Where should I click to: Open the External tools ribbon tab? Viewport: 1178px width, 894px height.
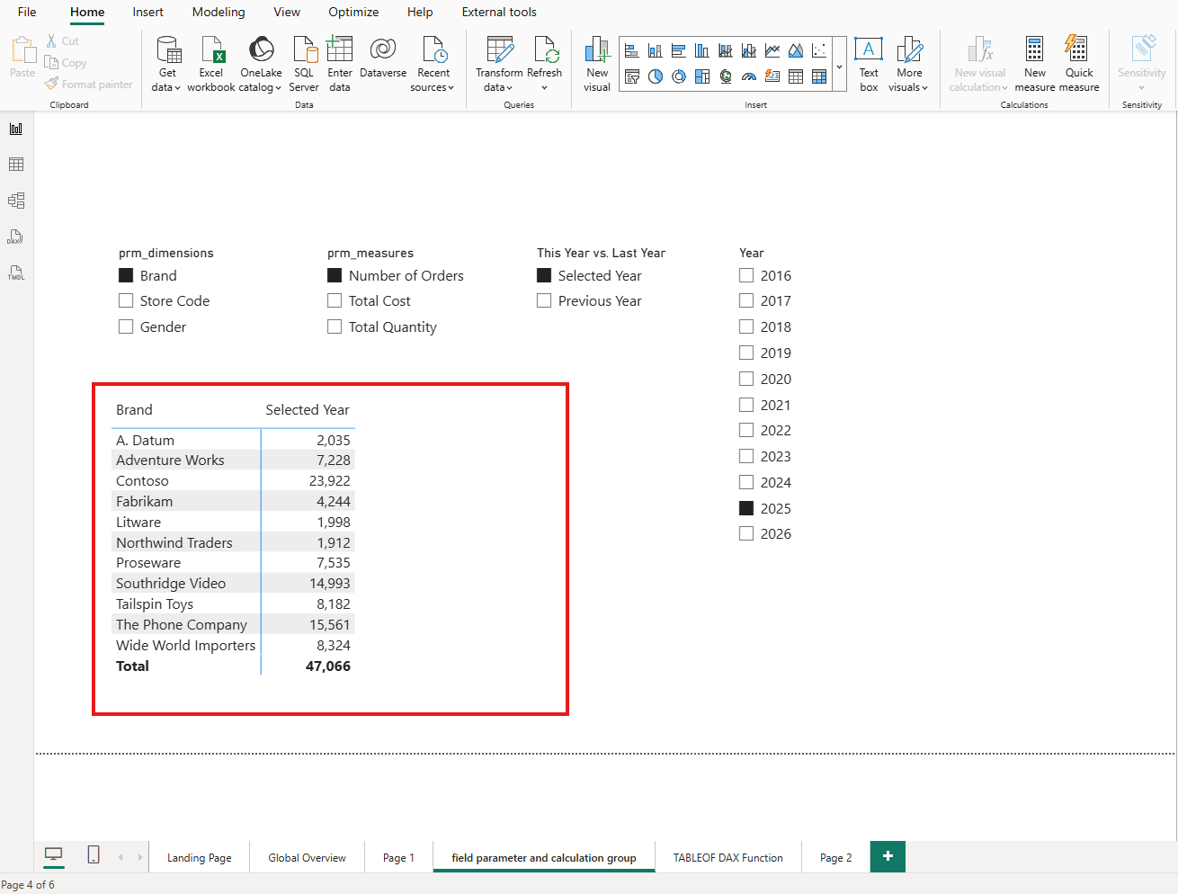499,12
